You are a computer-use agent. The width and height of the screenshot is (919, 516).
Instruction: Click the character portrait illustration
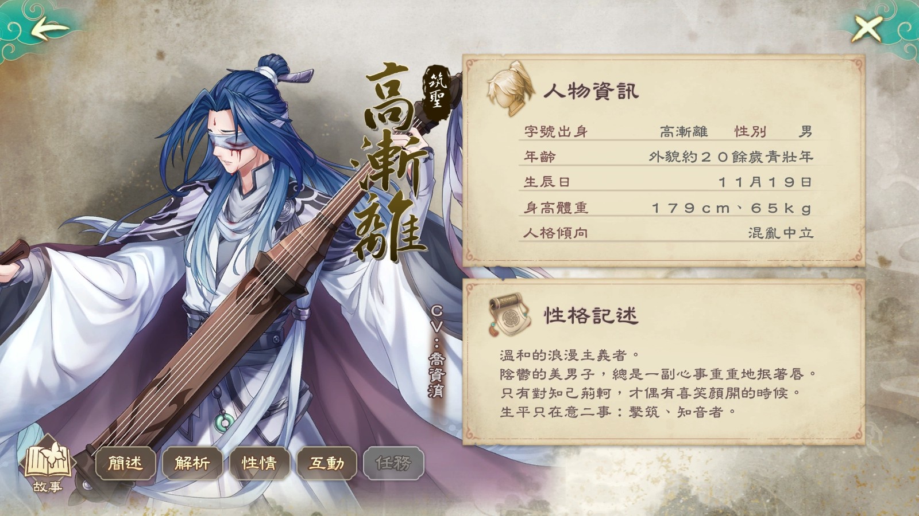(x=230, y=275)
